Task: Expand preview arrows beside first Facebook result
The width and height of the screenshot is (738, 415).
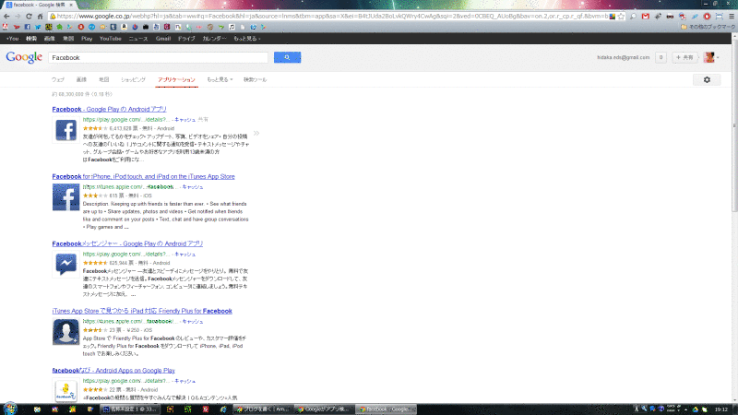Action: [256, 133]
